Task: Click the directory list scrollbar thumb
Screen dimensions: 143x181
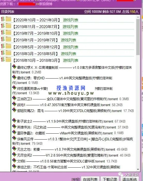Action: (x=138, y=37)
